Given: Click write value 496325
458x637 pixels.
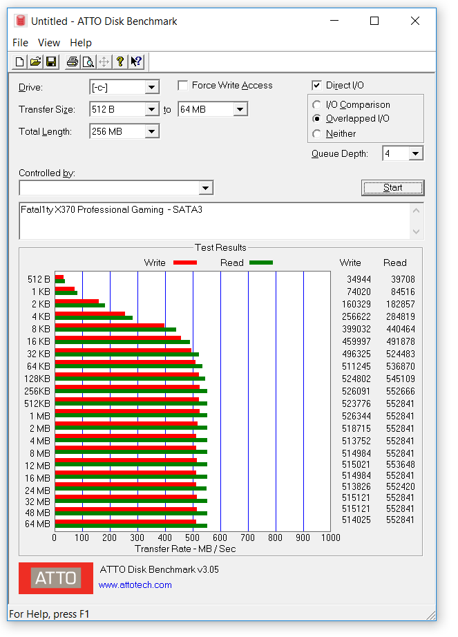Looking at the screenshot, I should (356, 354).
